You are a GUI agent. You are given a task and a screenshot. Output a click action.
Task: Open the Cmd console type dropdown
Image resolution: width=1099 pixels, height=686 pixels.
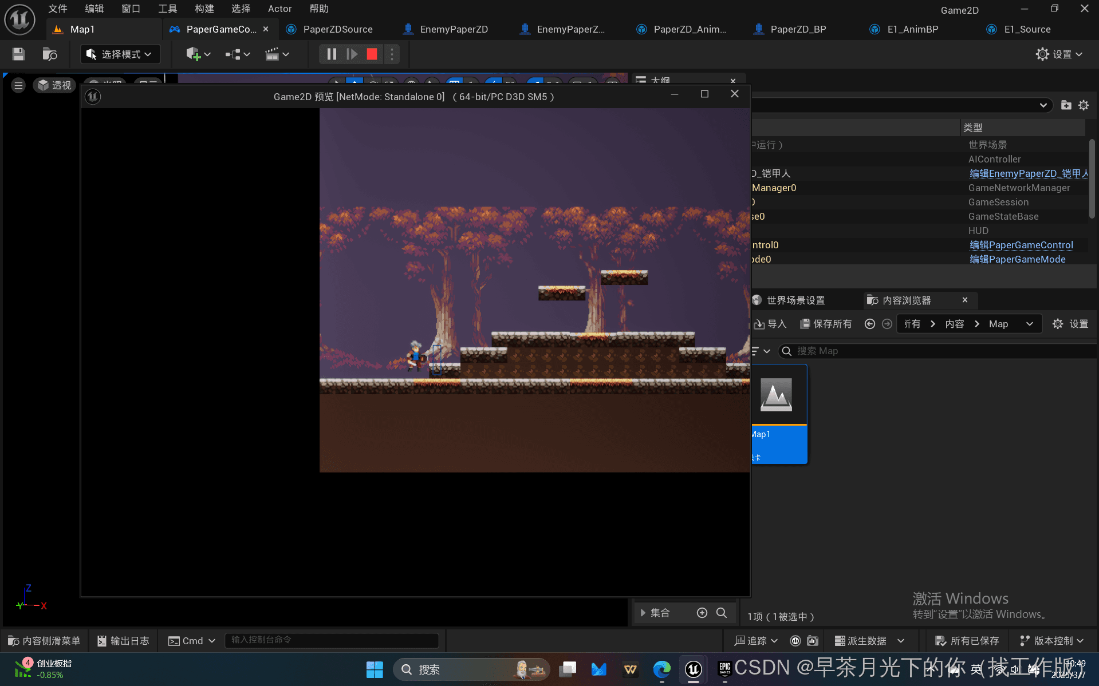point(192,641)
